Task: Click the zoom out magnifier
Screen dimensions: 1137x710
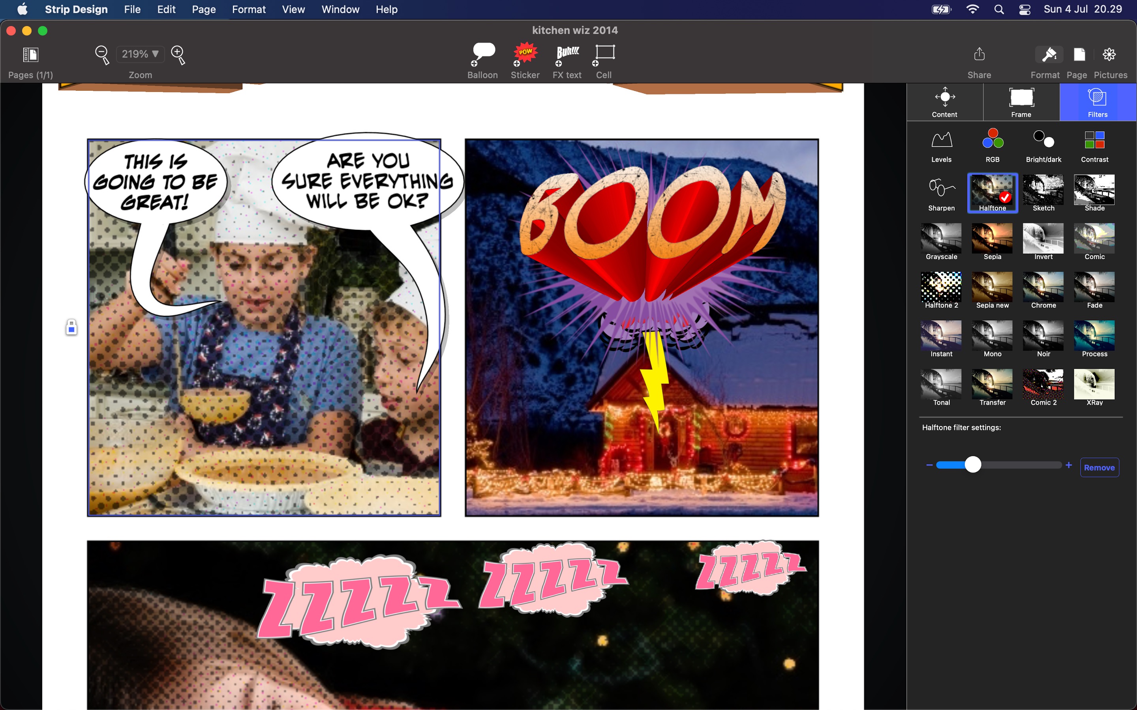Action: (102, 54)
